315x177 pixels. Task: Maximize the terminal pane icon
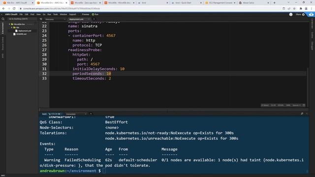coord(302,114)
